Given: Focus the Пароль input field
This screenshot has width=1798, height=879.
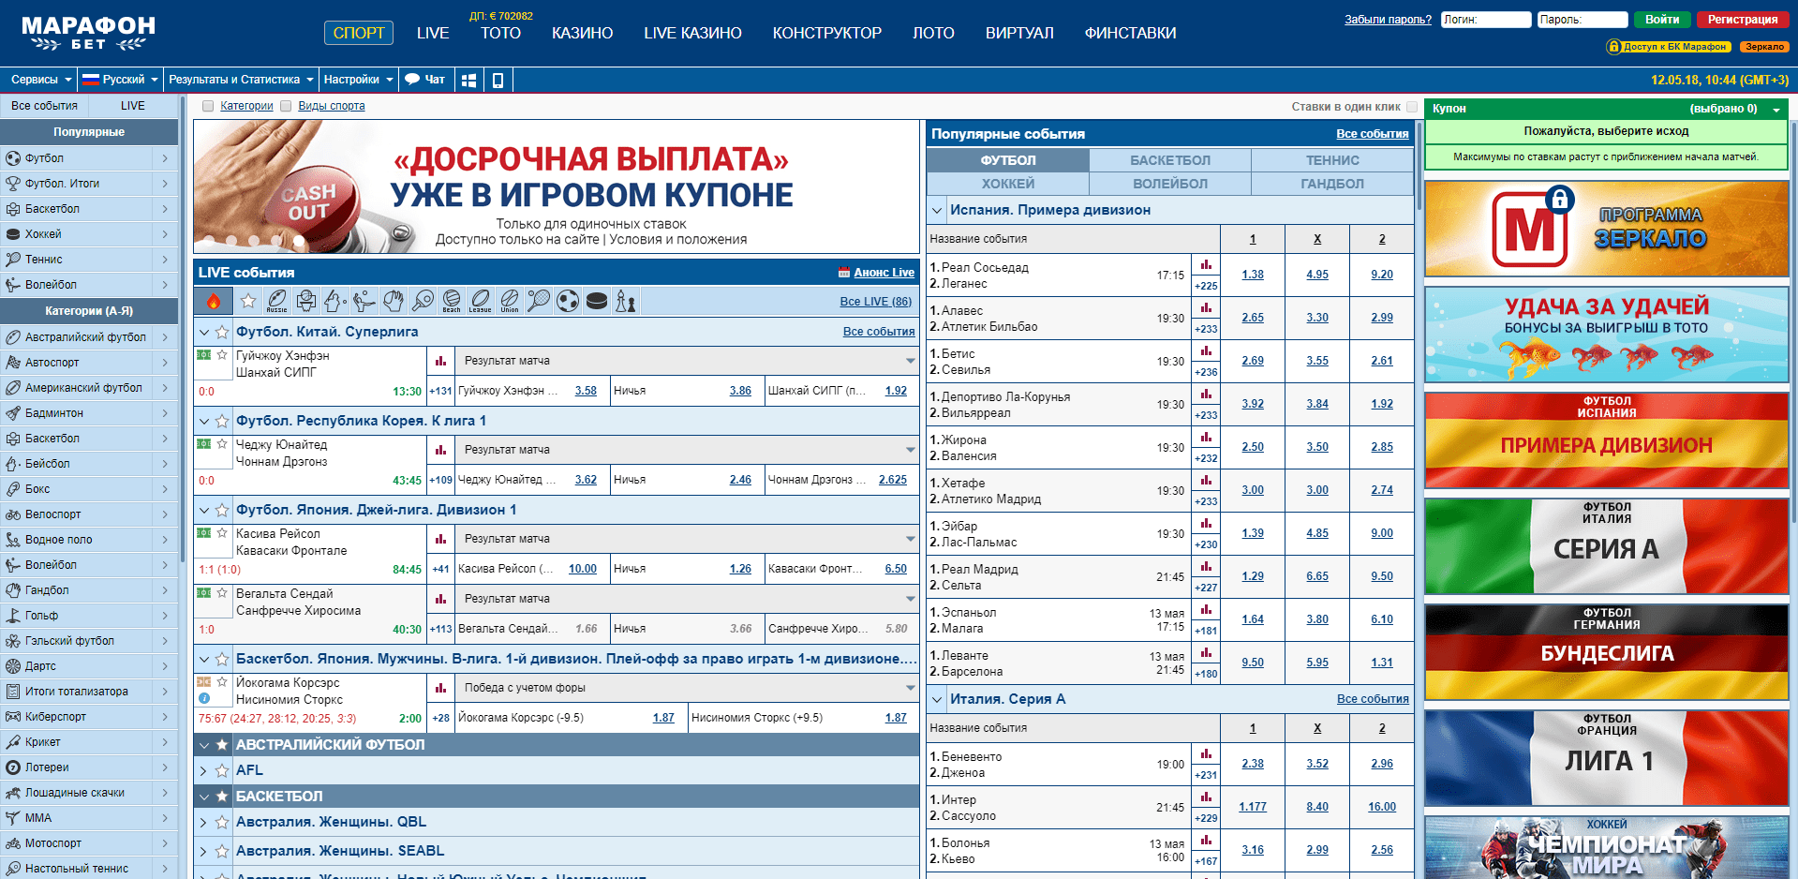Looking at the screenshot, I should point(1583,20).
